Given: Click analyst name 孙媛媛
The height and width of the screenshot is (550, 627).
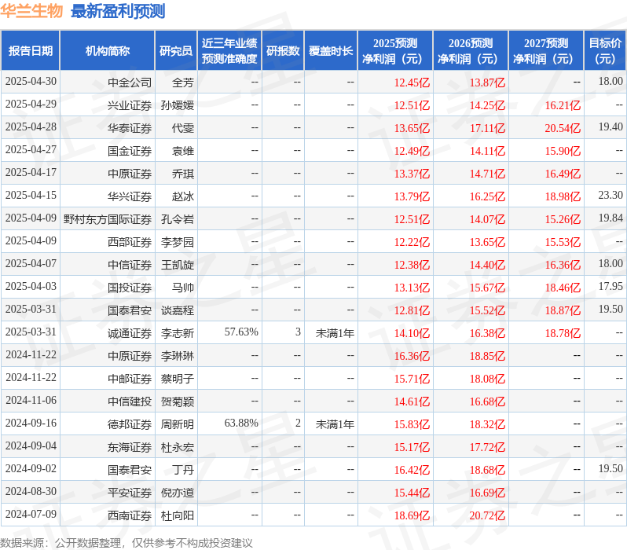Looking at the screenshot, I should click(177, 105).
